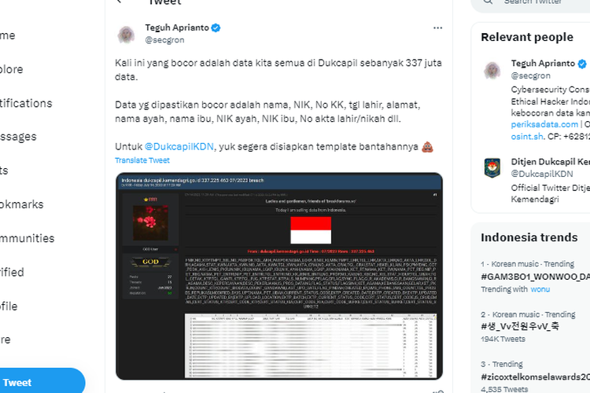The image size is (590, 393).
Task: Open Bookmarks in the left sidebar
Action: (x=22, y=204)
